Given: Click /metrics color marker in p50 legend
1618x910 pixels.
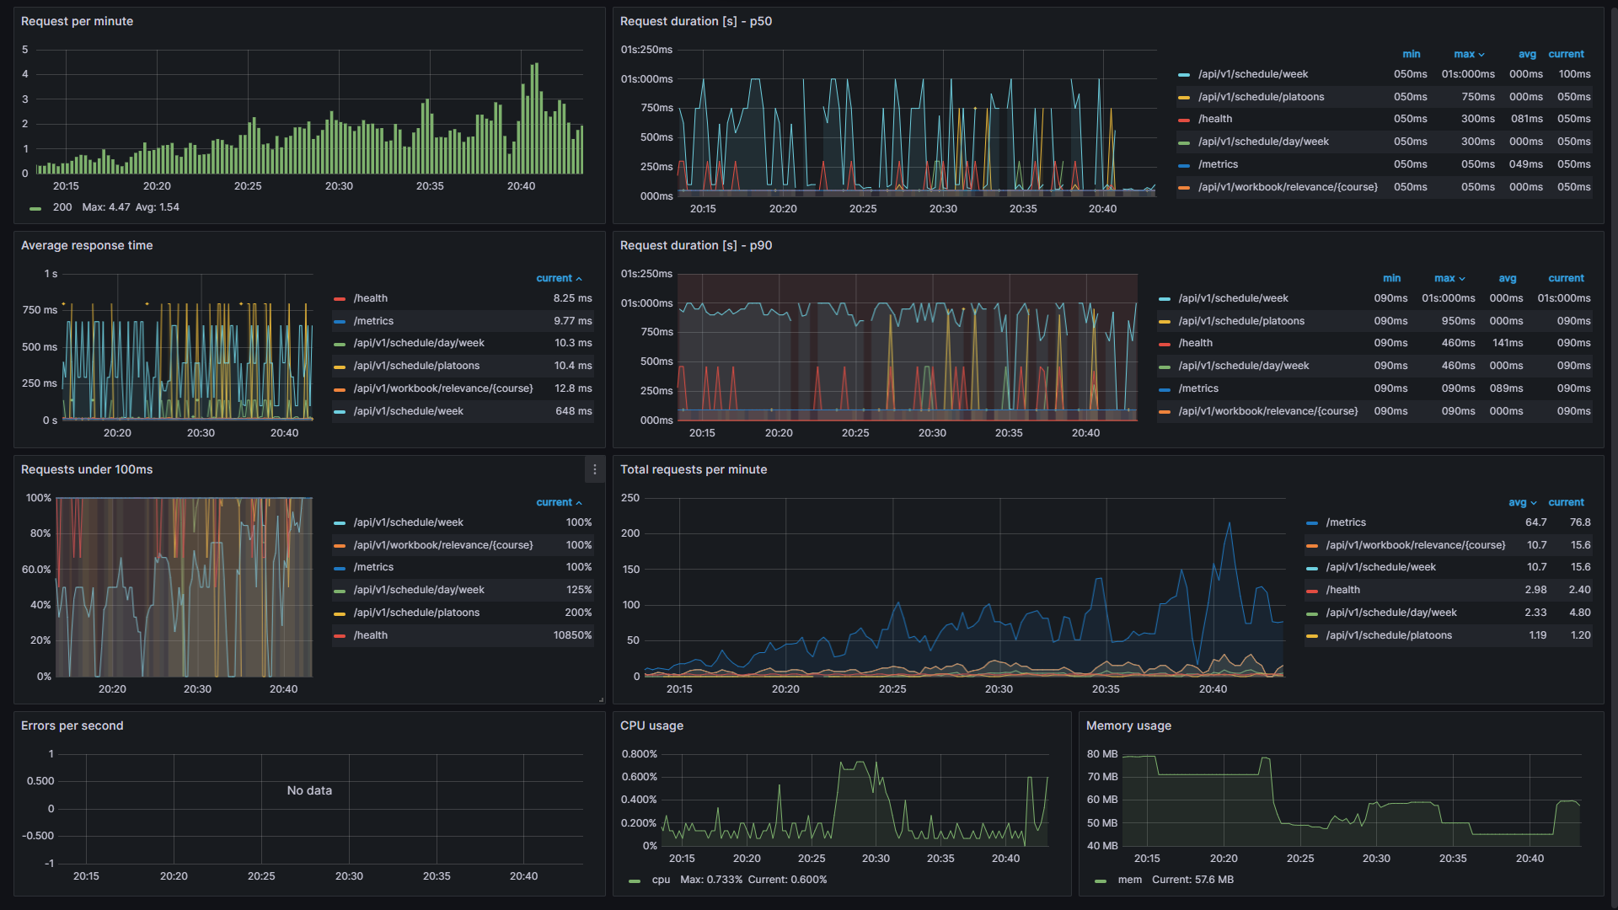Looking at the screenshot, I should [1184, 165].
